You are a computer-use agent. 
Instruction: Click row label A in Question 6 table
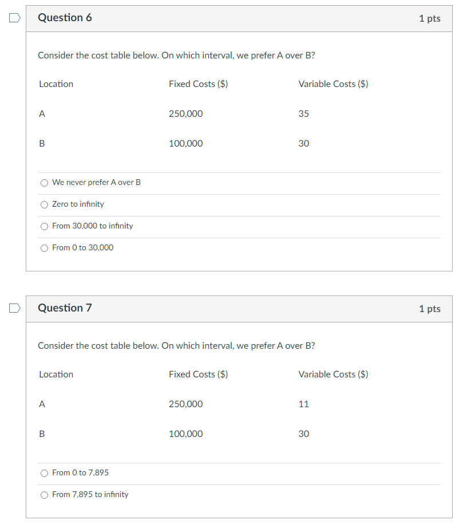coord(41,113)
